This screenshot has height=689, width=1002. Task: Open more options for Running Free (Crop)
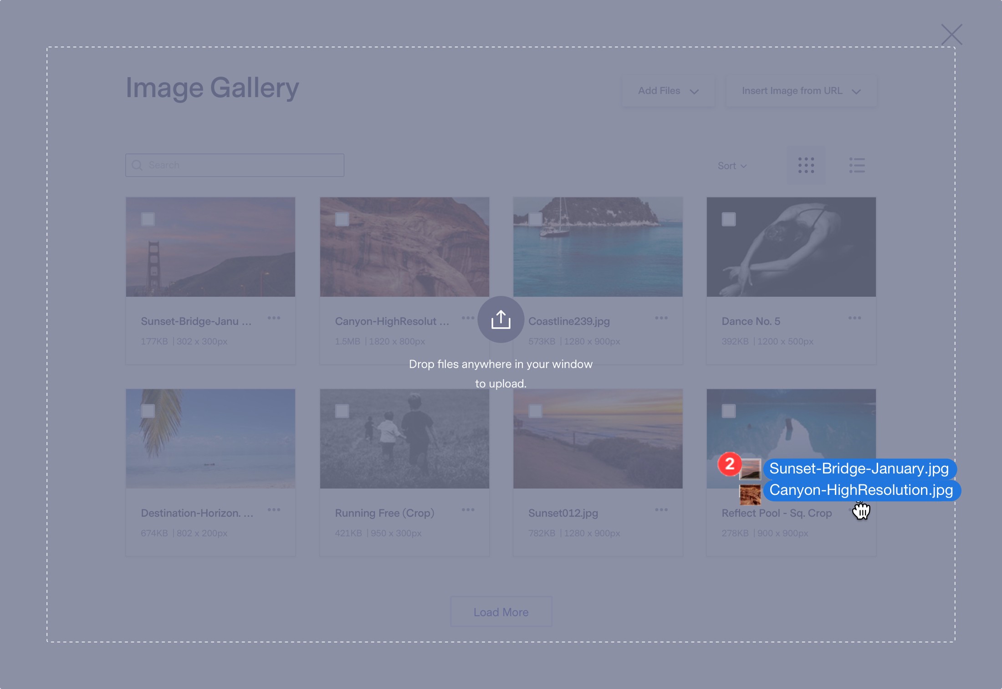(468, 510)
